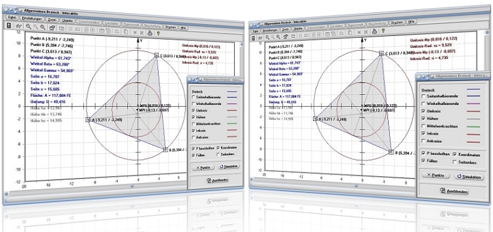Enable Mittelsenkrechten checkbox in the right panel
493x232 pixels.
coord(423,126)
